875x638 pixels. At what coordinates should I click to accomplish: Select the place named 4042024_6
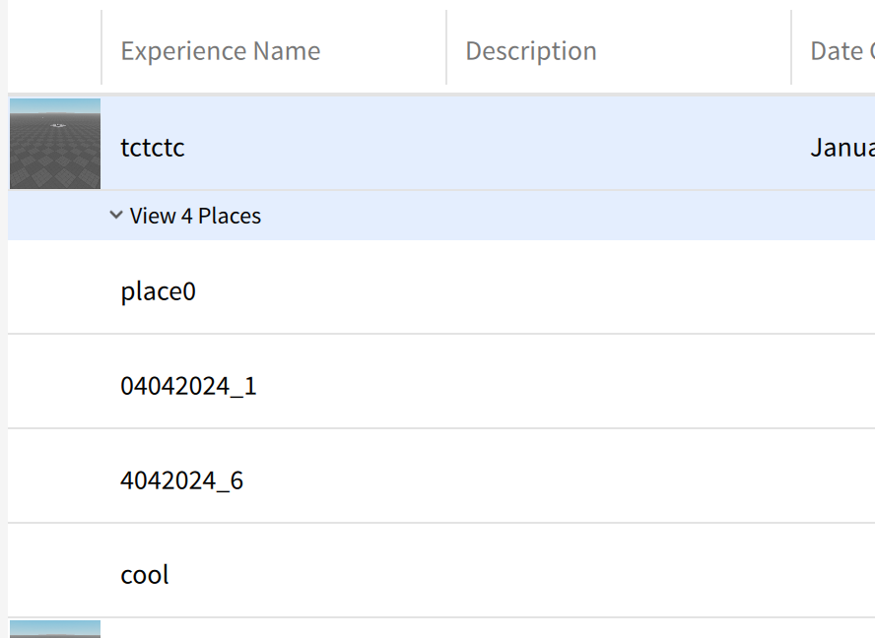[x=183, y=479]
